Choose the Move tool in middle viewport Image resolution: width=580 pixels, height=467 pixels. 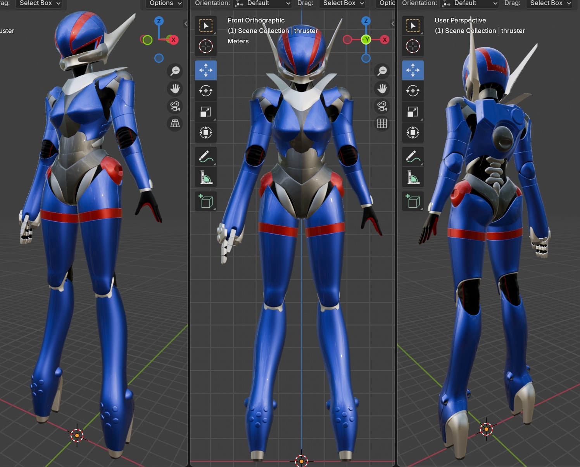(206, 70)
